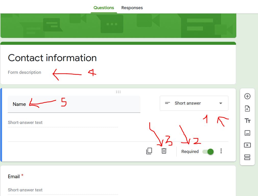Open the Short answer question type dropdown
This screenshot has height=196, width=258.
(194, 103)
